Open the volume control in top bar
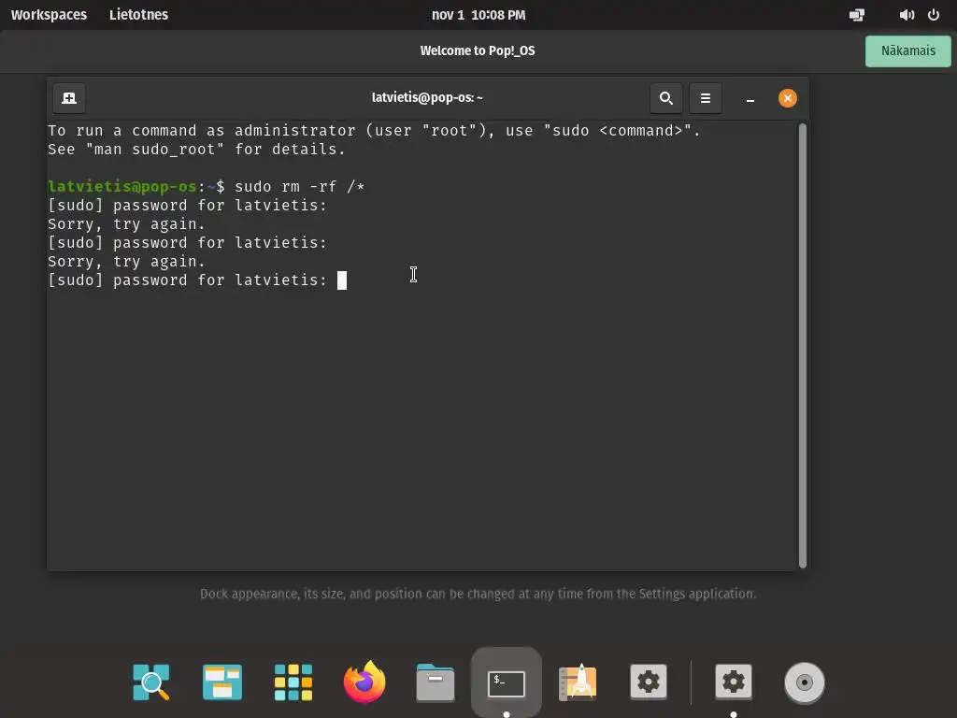The image size is (957, 718). (907, 15)
